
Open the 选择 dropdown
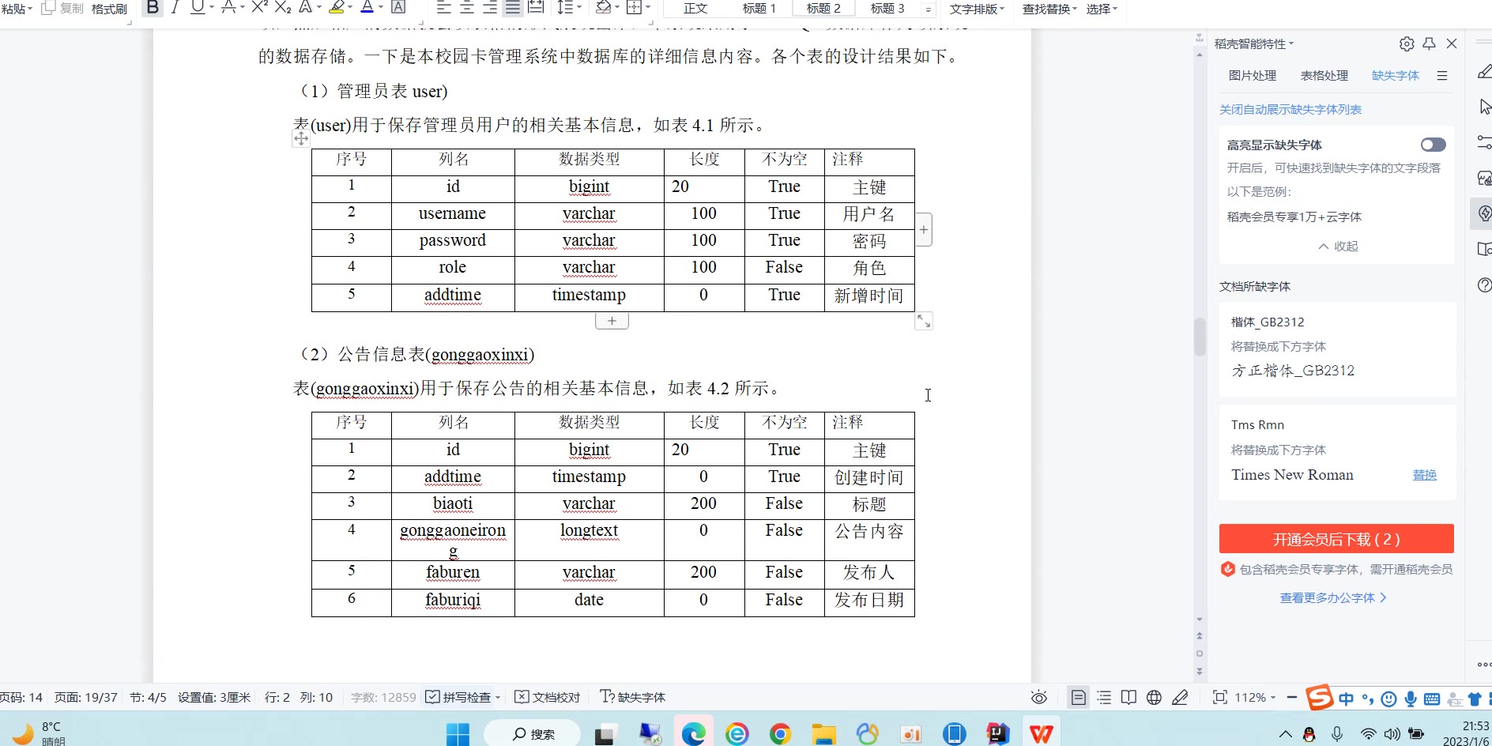[1102, 9]
